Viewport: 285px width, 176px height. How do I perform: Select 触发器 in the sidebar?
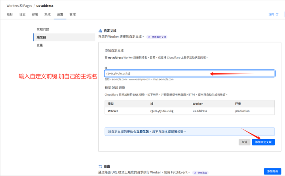64,37
